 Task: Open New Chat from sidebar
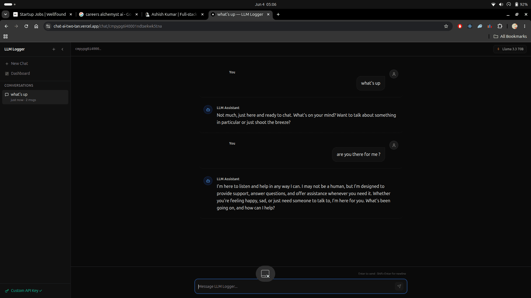pyautogui.click(x=35, y=63)
